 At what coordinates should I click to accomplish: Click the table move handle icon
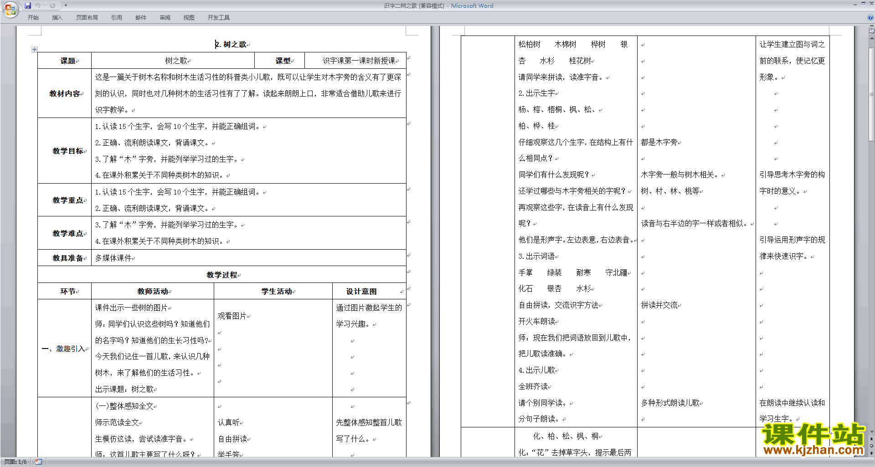coord(34,49)
